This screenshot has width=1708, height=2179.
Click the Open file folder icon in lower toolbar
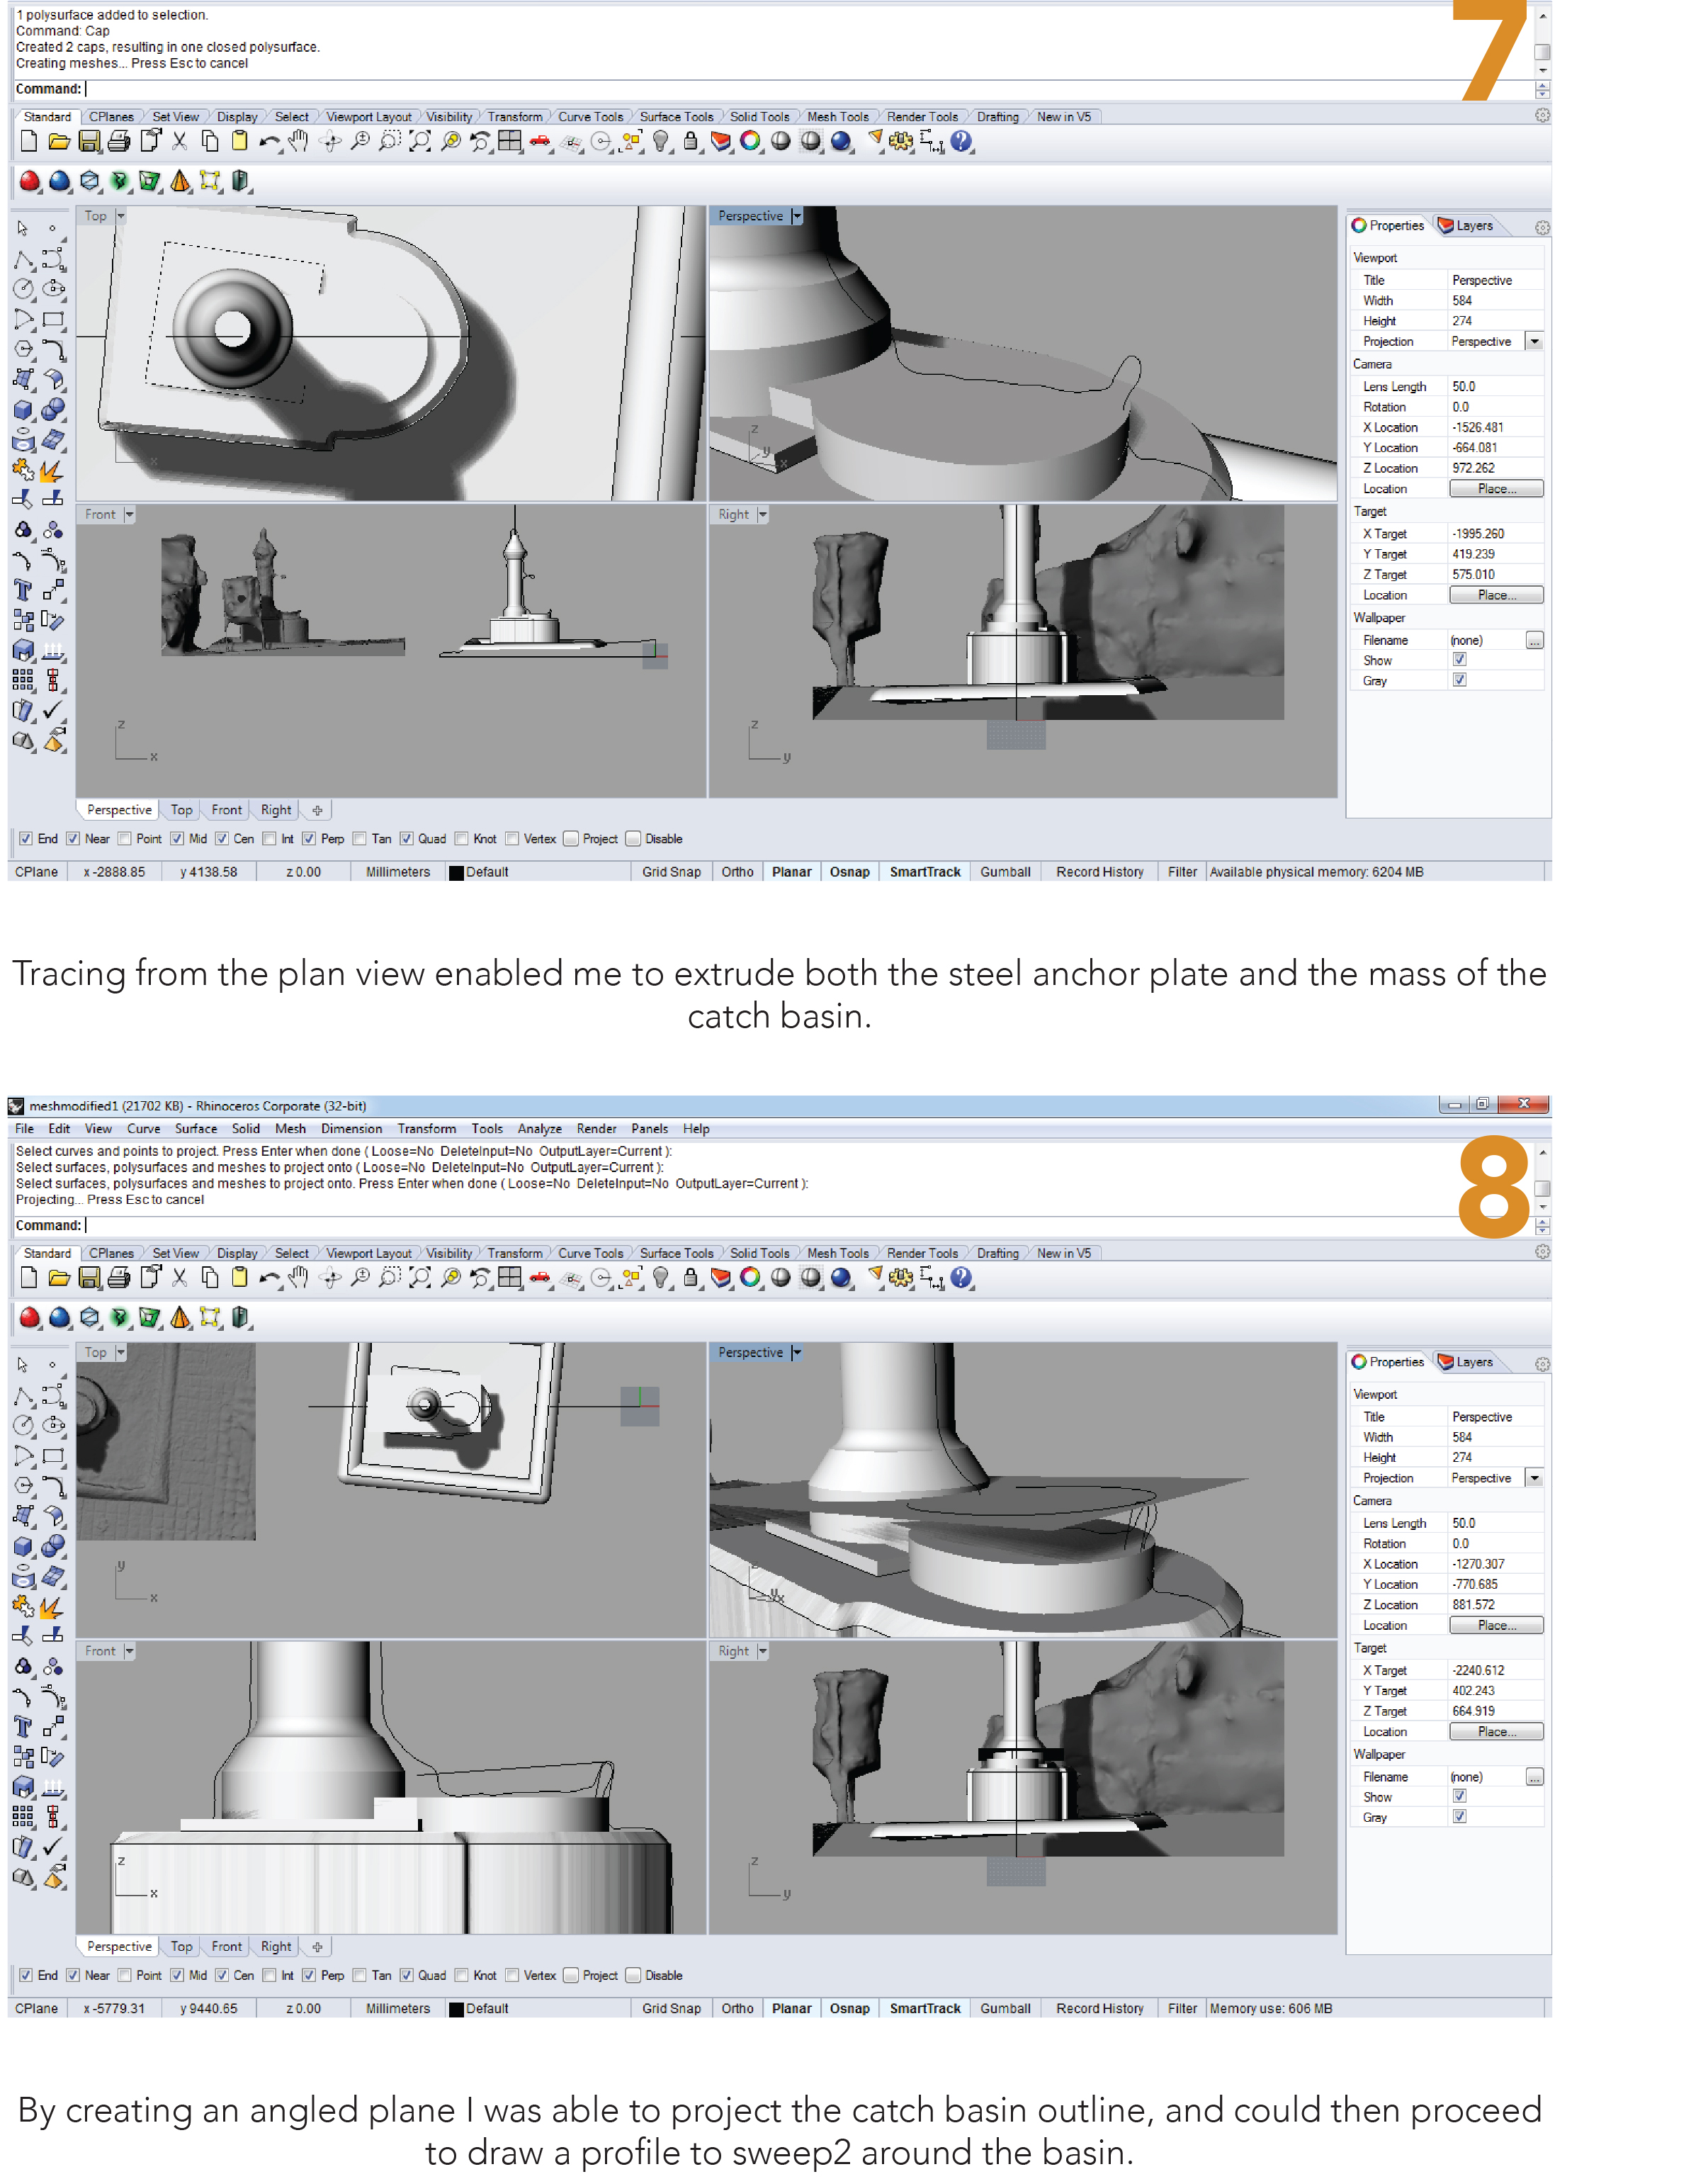[59, 1278]
